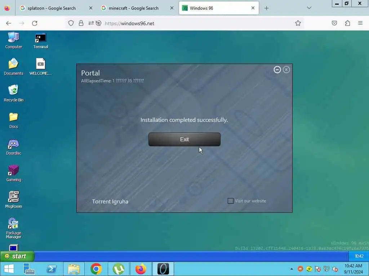The image size is (369, 276).
Task: Switch to Firefox in the taskbar
Action: (141, 269)
